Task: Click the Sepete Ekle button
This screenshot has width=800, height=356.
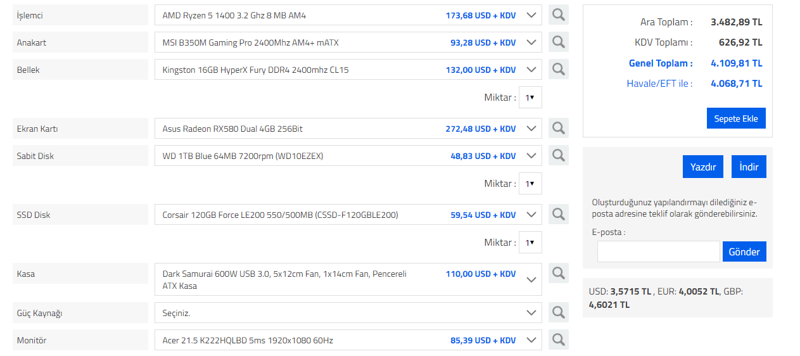Action: click(736, 118)
